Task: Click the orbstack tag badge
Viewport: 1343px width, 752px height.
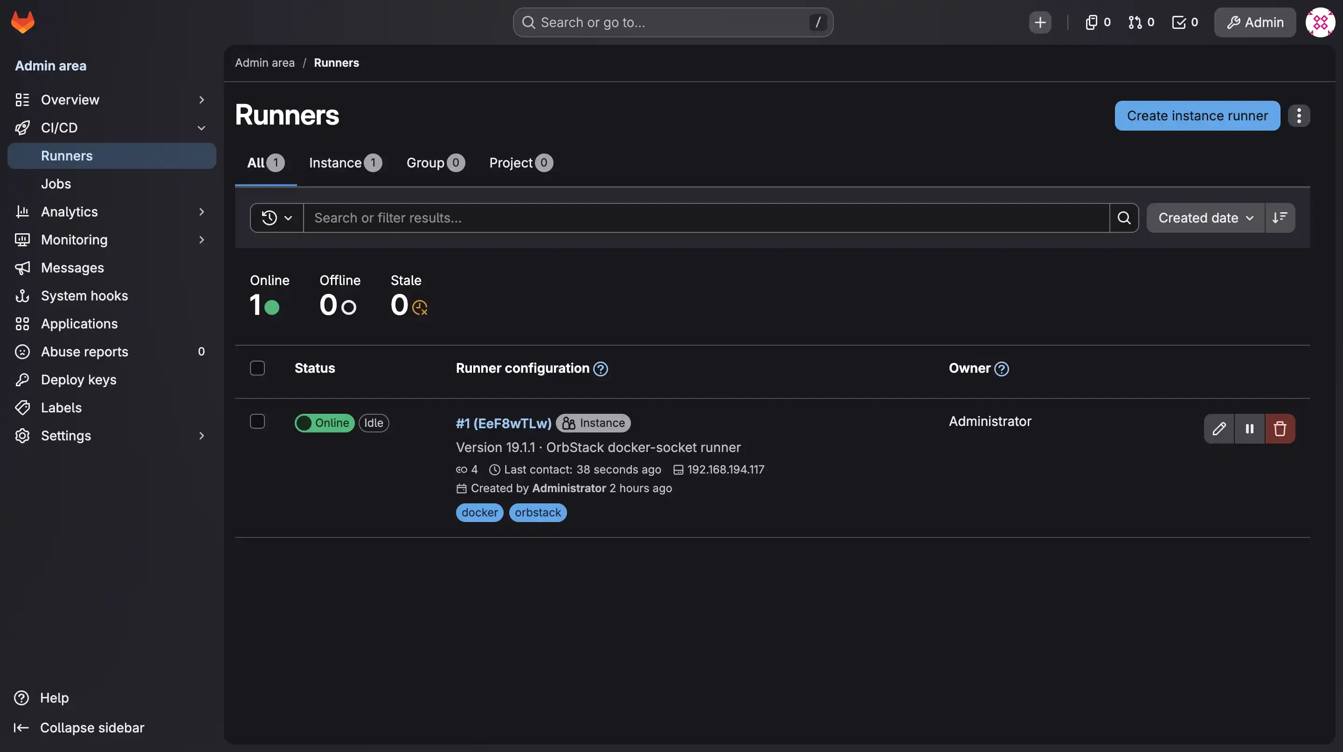Action: pos(538,513)
